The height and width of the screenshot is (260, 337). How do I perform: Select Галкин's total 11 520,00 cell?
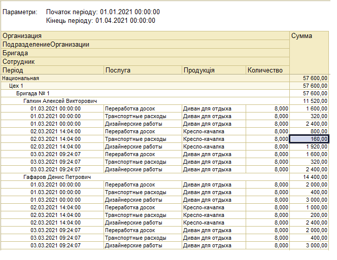click(309, 101)
